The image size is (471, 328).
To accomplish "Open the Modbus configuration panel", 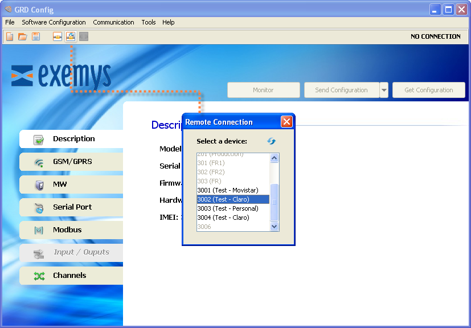I will (68, 230).
